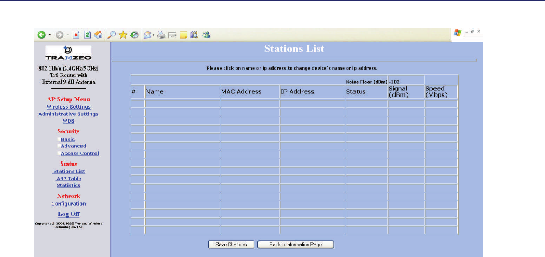Open the ARP Table link
Screen dimensions: 545x257
(69, 179)
